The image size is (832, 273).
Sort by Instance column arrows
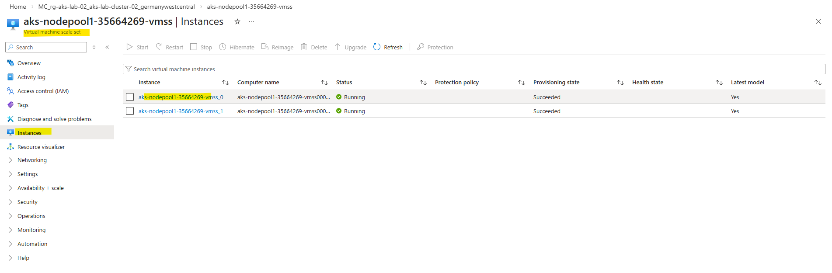226,83
